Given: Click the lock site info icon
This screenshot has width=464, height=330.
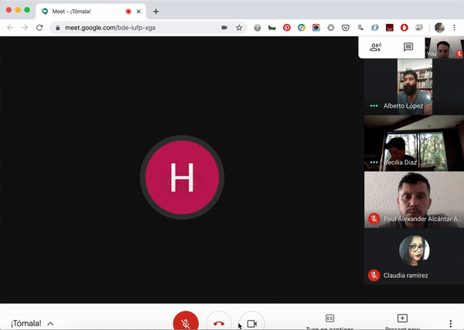Looking at the screenshot, I should coord(58,28).
